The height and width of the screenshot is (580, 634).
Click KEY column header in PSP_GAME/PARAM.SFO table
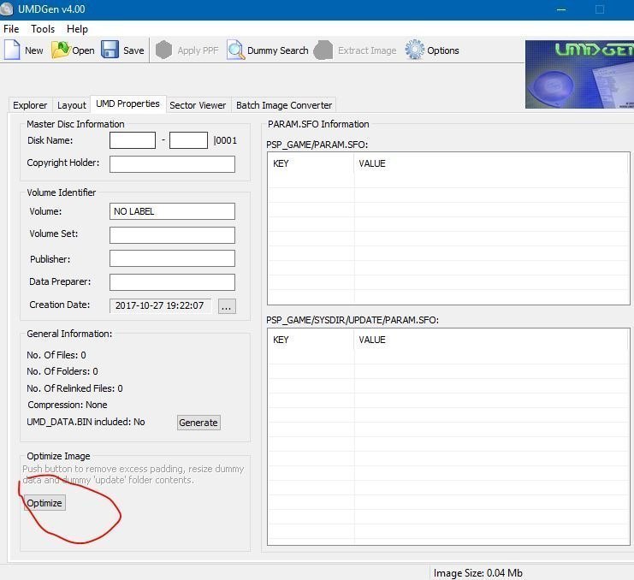tap(311, 163)
